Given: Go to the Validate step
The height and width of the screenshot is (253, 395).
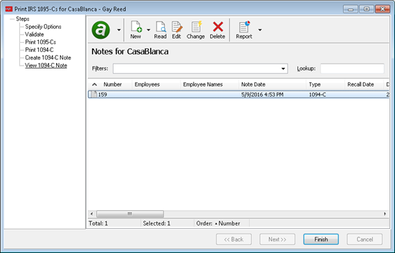Looking at the screenshot, I should point(35,35).
